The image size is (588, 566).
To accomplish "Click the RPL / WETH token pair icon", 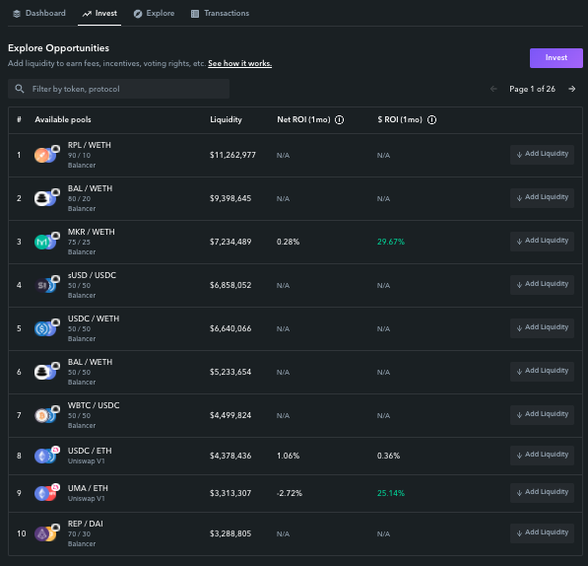I will coord(47,154).
